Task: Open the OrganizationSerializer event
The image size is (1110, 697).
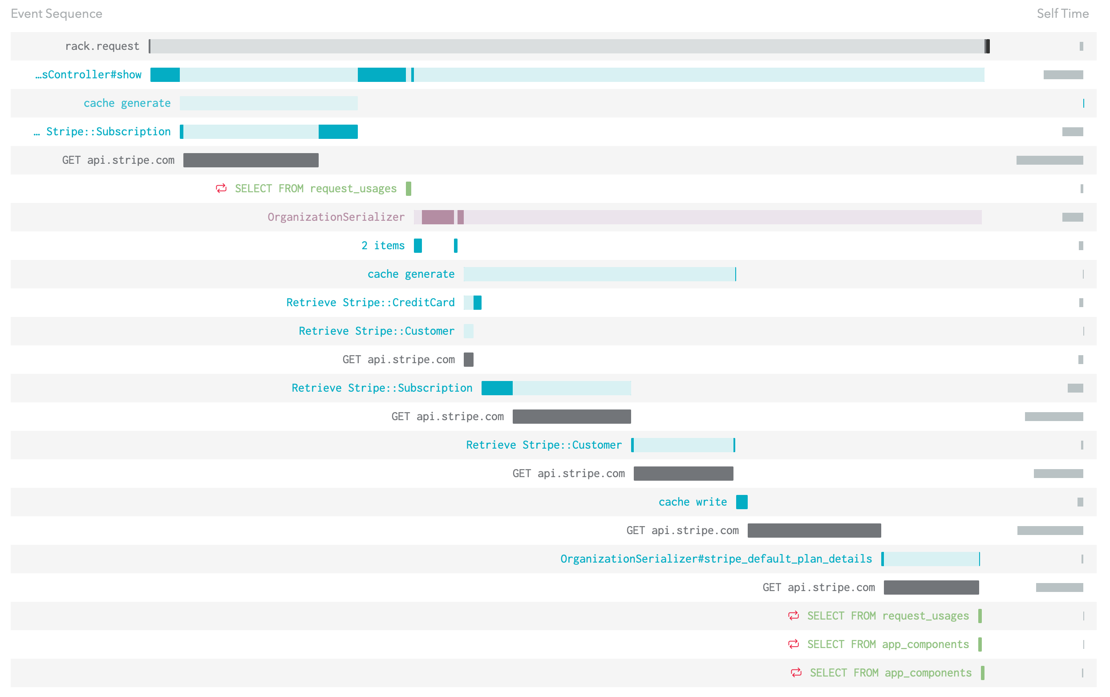Action: tap(336, 217)
